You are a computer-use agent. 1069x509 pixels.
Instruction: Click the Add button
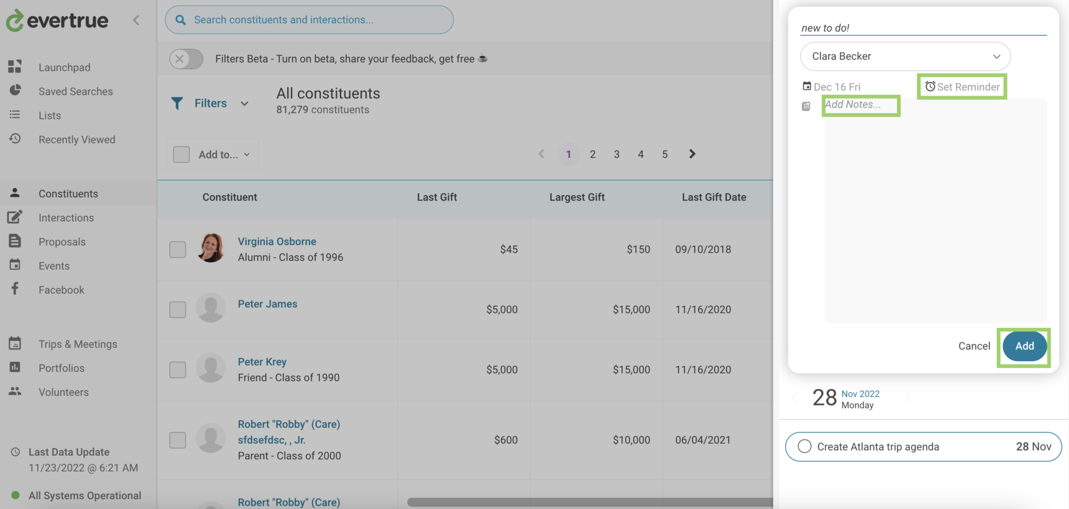point(1024,346)
